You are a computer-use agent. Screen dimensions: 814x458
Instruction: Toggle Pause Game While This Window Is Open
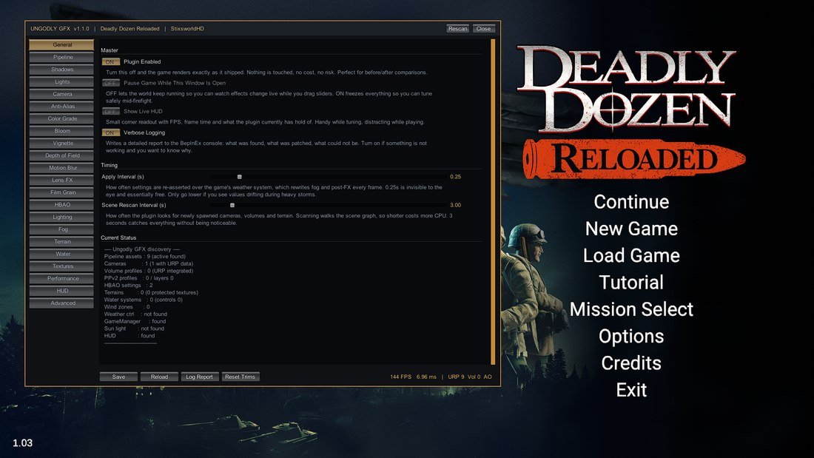110,83
